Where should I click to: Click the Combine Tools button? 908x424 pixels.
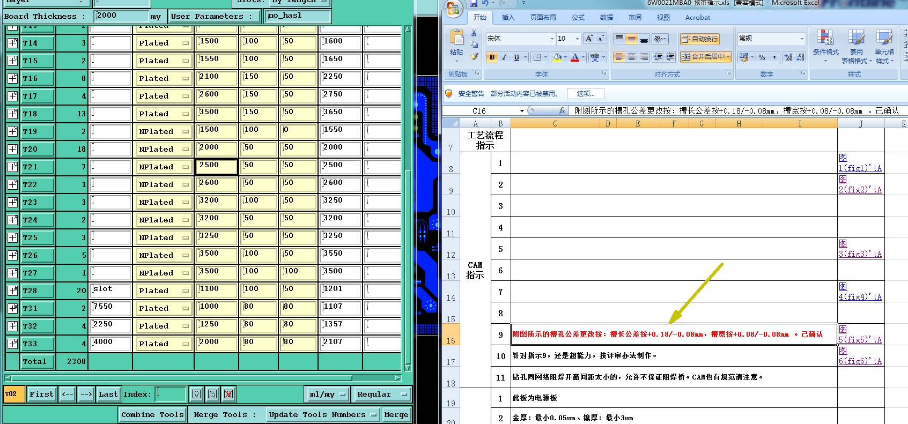[152, 414]
